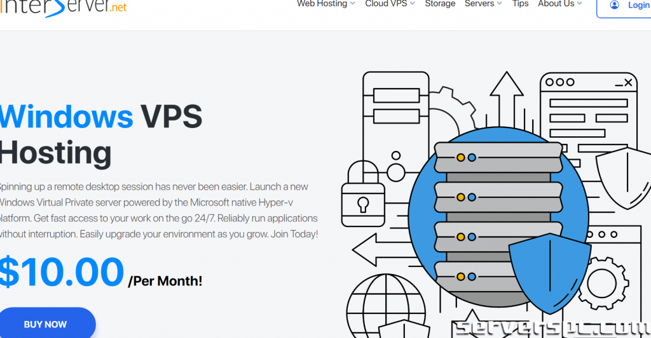This screenshot has width=651, height=338.
Task: Click the $10.00 price text
Action: pos(62,272)
